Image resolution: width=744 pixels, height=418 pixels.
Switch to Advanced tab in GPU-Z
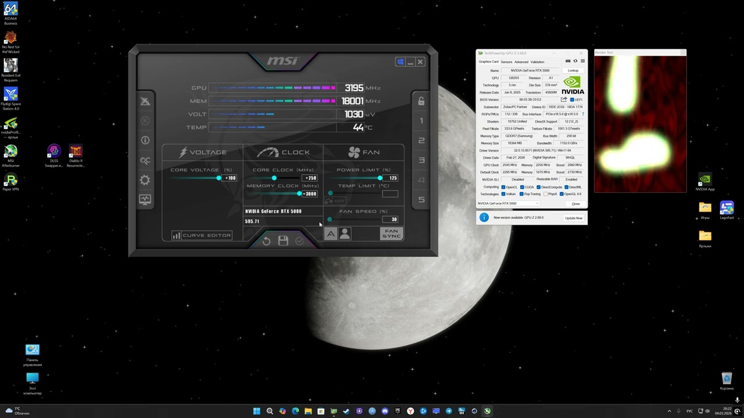[521, 62]
